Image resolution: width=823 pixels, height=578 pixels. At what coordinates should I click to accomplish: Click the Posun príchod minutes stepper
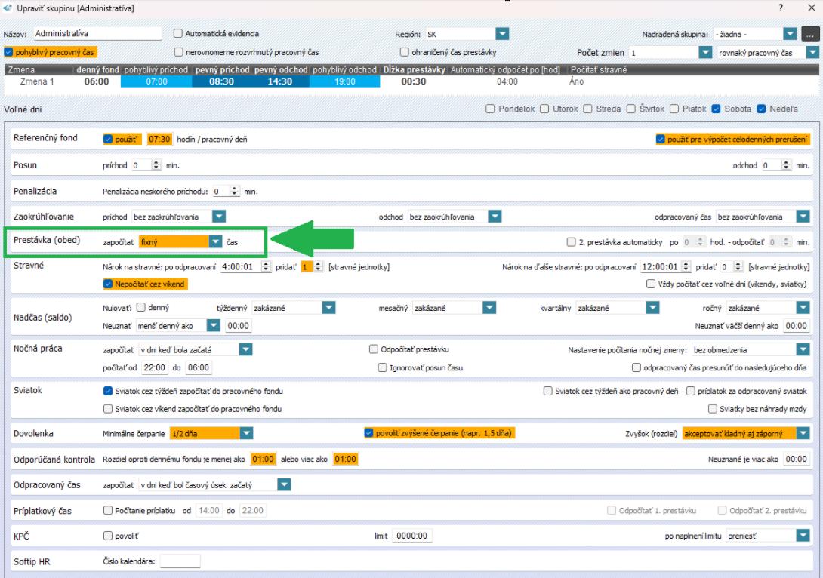pyautogui.click(x=157, y=165)
